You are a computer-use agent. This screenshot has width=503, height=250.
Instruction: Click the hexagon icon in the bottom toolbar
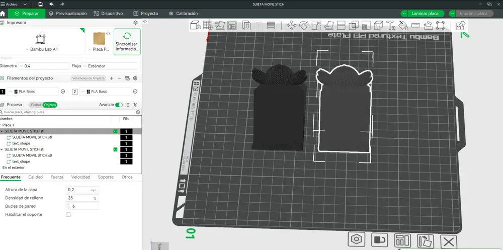click(356, 239)
